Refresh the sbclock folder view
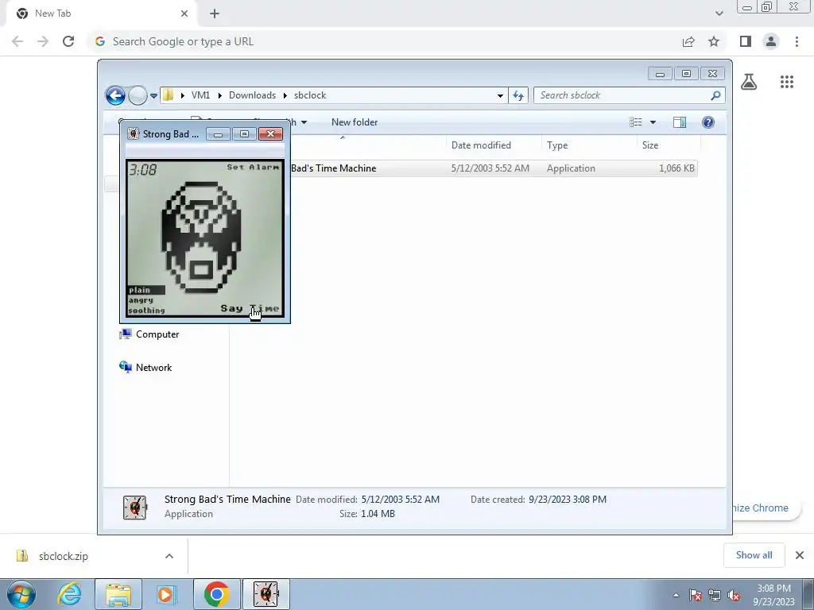 point(518,95)
